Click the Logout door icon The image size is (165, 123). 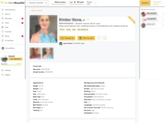point(2,75)
